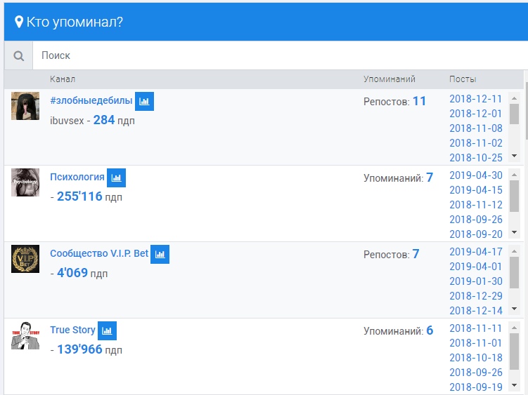Open the #злобныедебилы channel avatar
The width and height of the screenshot is (528, 395).
(x=25, y=106)
